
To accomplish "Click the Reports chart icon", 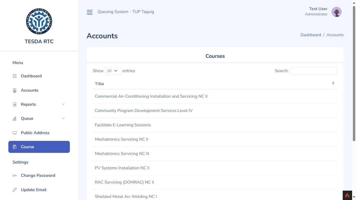I will click(15, 104).
